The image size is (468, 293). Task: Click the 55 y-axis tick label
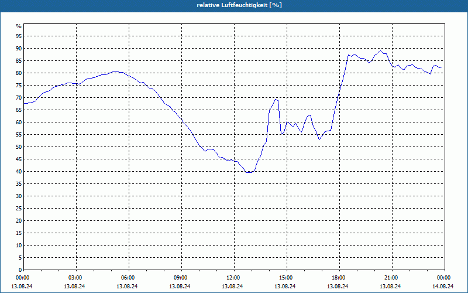(x=19, y=135)
